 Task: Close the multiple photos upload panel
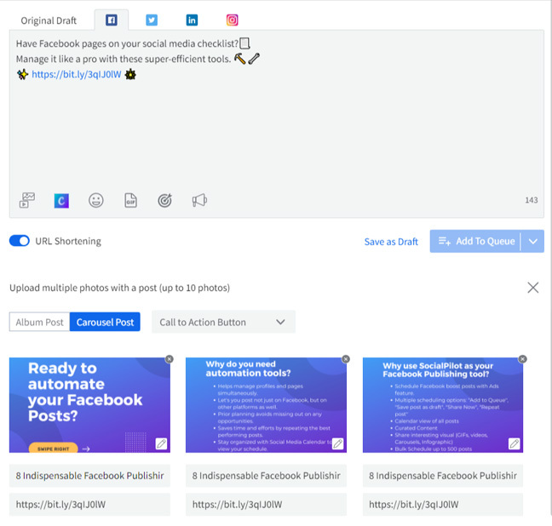pyautogui.click(x=533, y=288)
